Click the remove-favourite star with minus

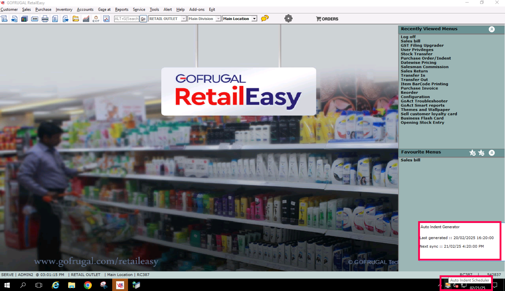(x=481, y=153)
